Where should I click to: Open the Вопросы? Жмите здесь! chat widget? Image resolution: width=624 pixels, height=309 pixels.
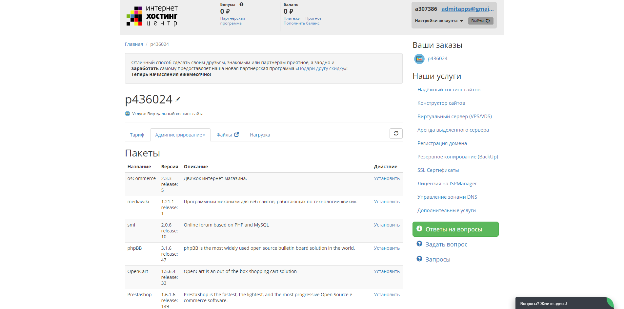(564, 303)
